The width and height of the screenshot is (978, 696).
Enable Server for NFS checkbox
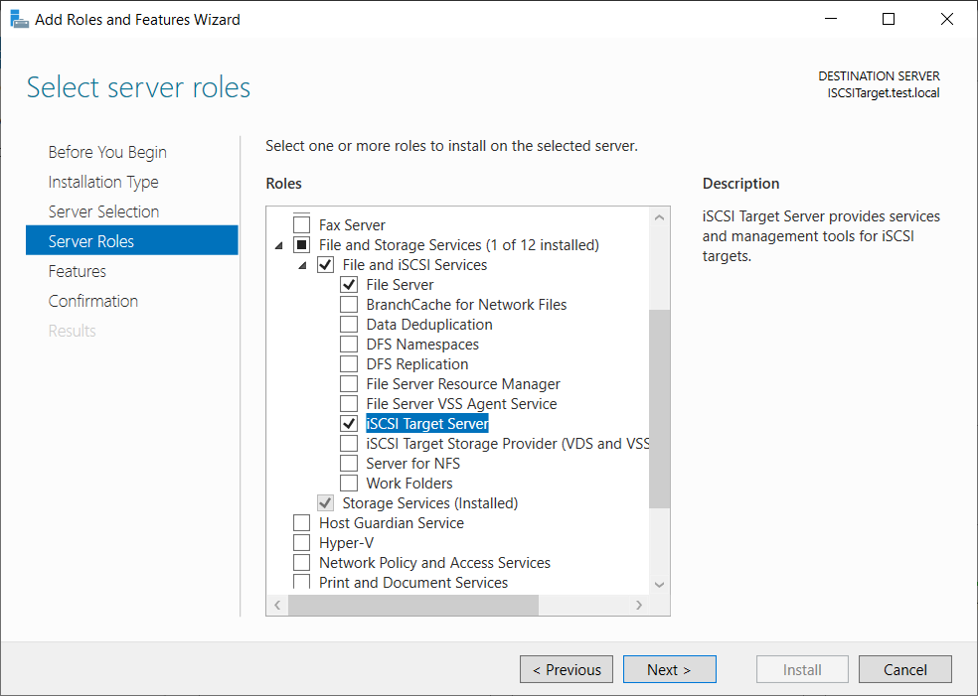click(x=349, y=463)
